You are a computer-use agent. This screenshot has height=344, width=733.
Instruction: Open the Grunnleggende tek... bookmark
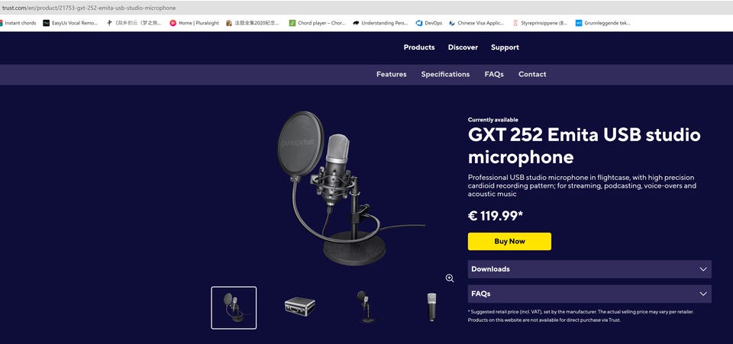[x=603, y=23]
